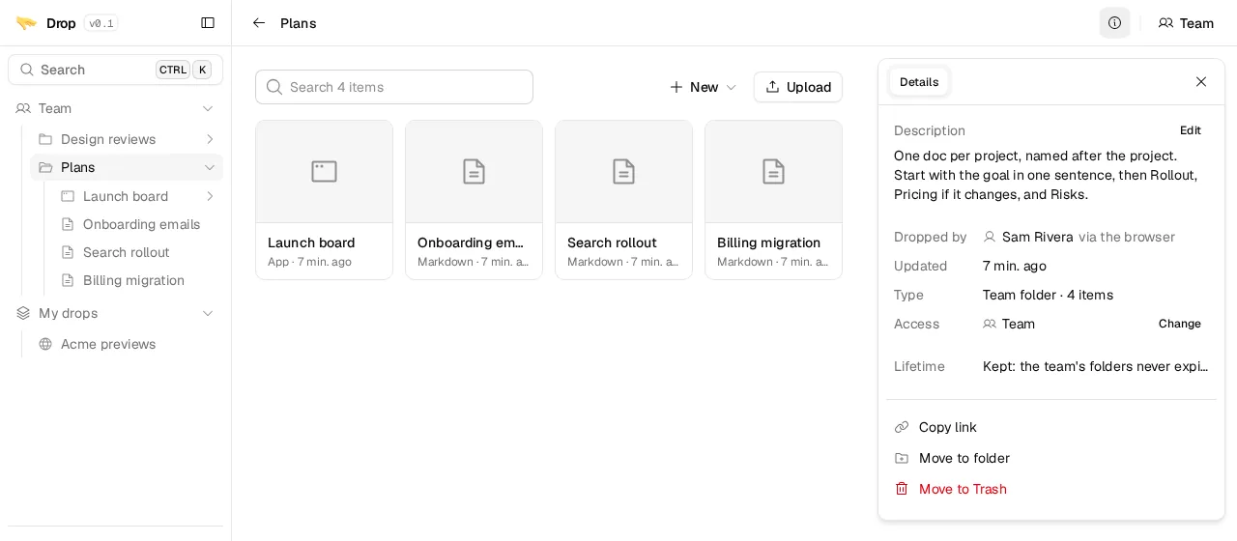The width and height of the screenshot is (1237, 541).
Task: Click the folder icon beside Design reviews
Action: (45, 139)
